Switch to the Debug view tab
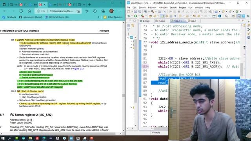This screenshot has height=141, width=251. 145,21
